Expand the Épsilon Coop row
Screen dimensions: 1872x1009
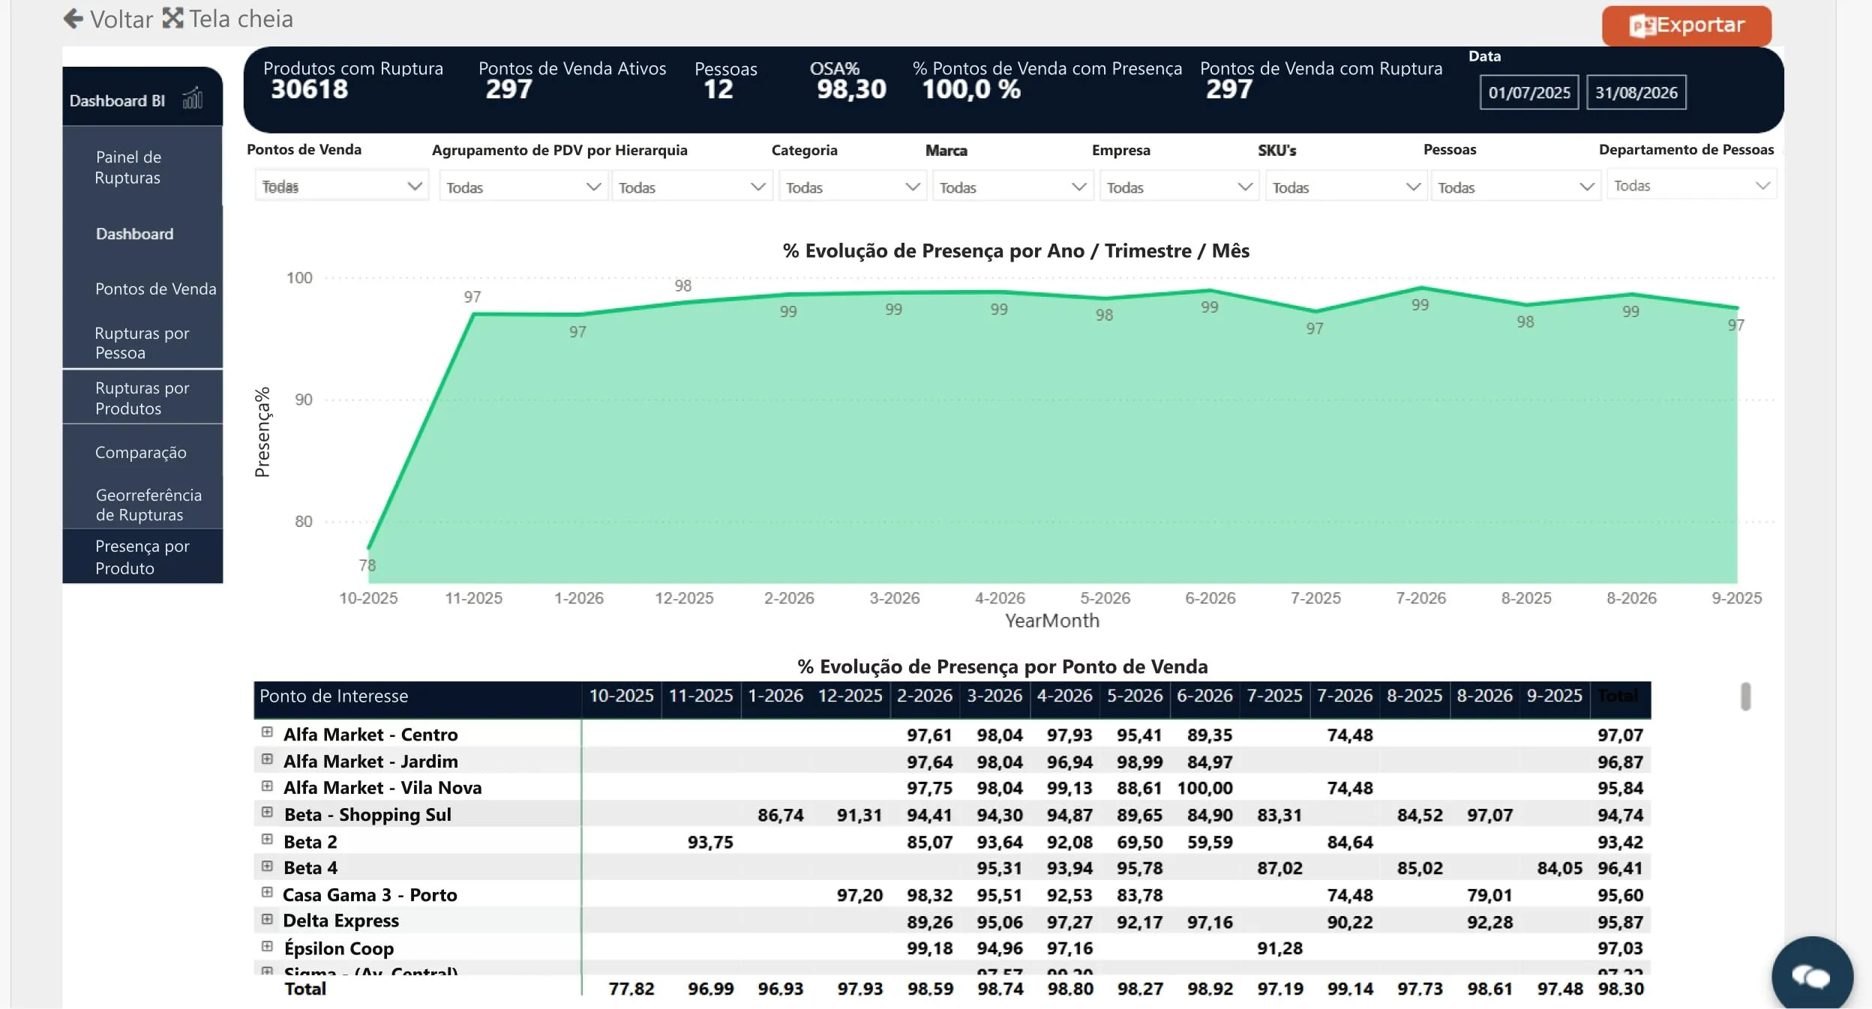tap(267, 947)
